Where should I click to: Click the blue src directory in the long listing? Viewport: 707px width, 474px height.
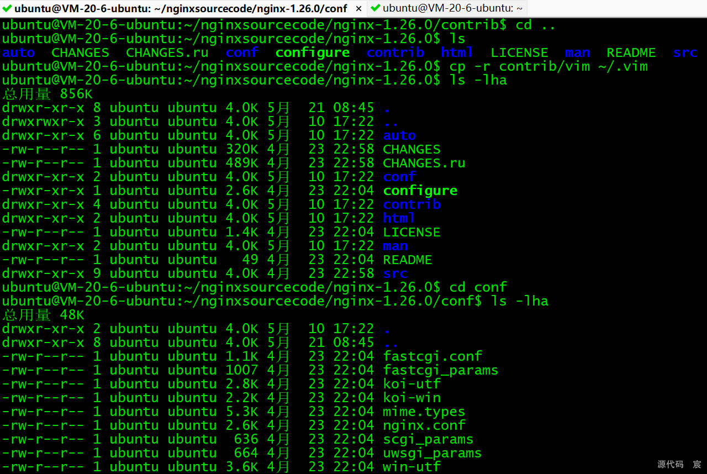395,273
